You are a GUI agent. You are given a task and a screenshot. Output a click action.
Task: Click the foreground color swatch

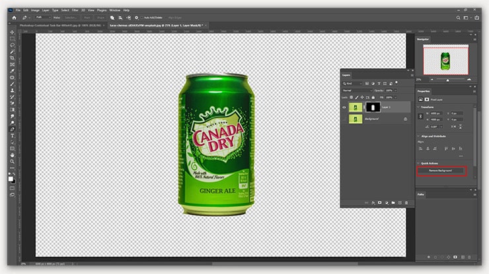pos(11,177)
